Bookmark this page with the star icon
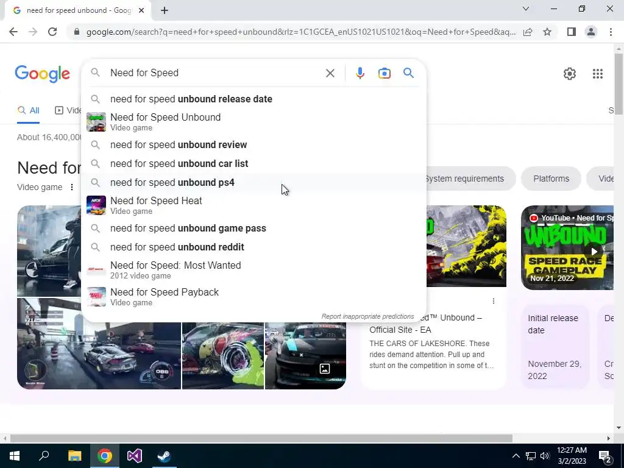The image size is (624, 468). [547, 32]
